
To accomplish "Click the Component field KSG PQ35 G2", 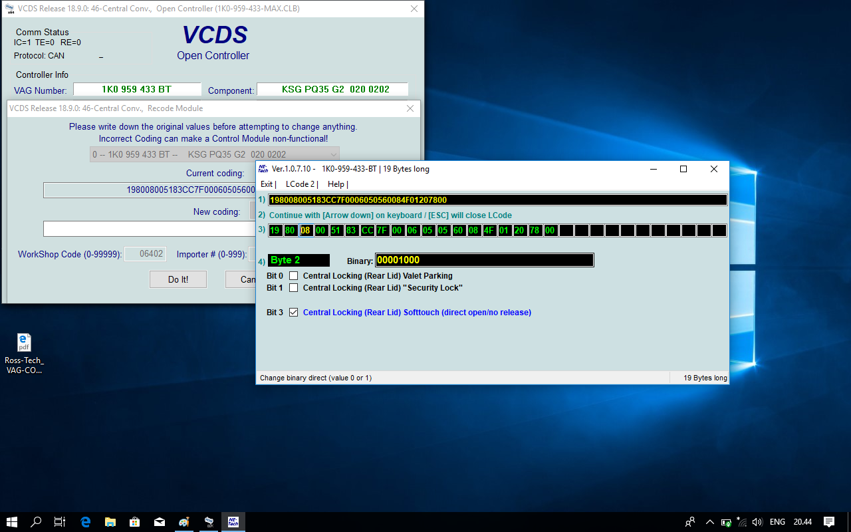I will (332, 89).
